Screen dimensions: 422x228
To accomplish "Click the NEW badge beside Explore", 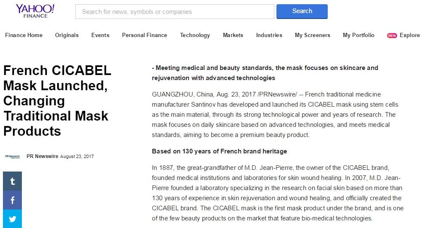I will (392, 35).
